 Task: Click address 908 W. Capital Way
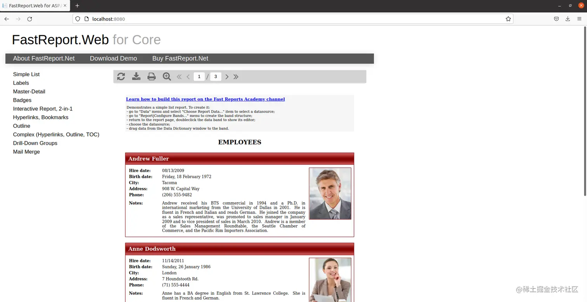pyautogui.click(x=181, y=189)
